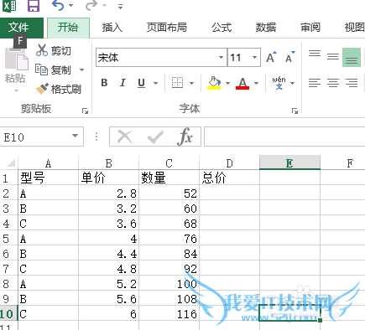The height and width of the screenshot is (330, 365).
Task: Click 剪切 to cut selection
Action: (54, 50)
